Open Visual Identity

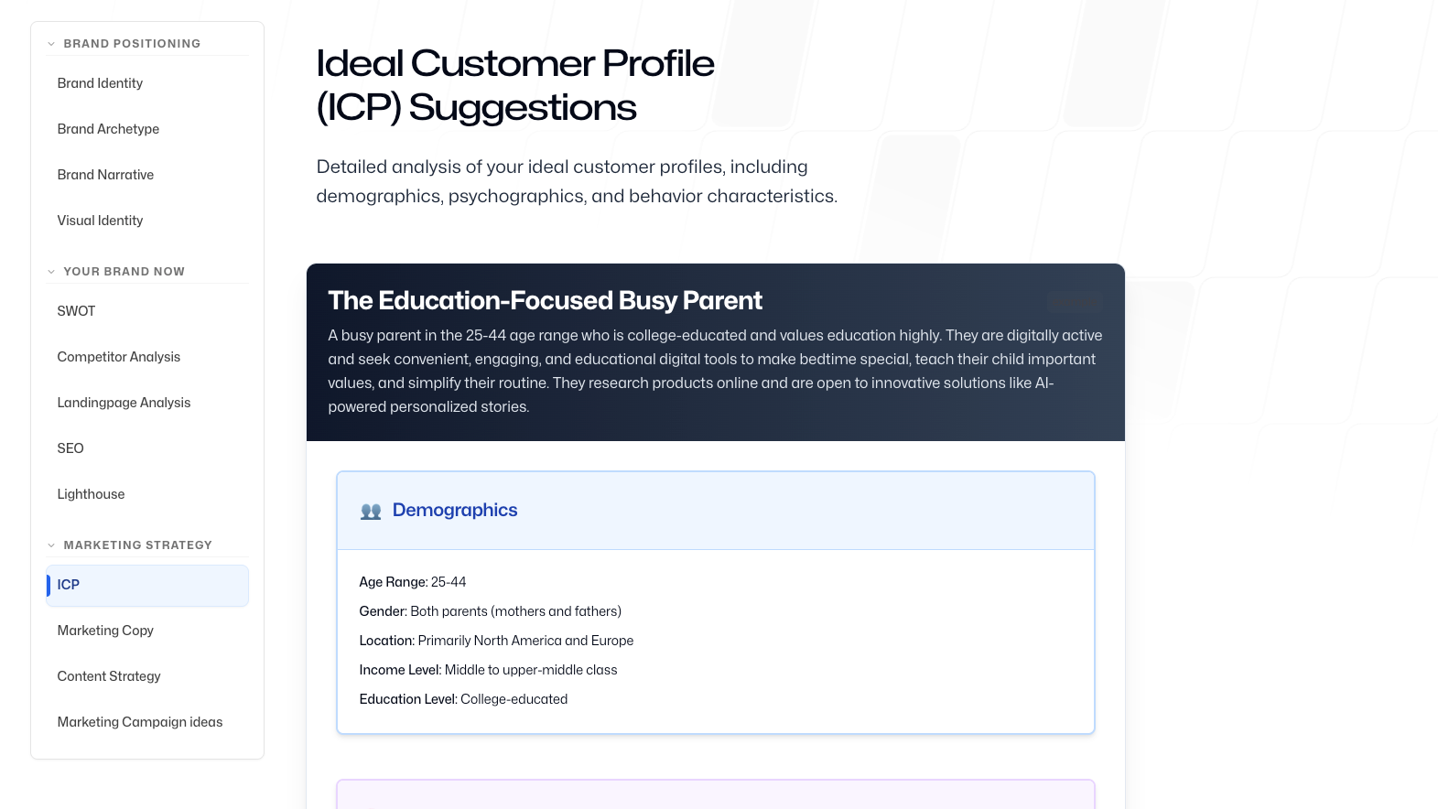[100, 221]
